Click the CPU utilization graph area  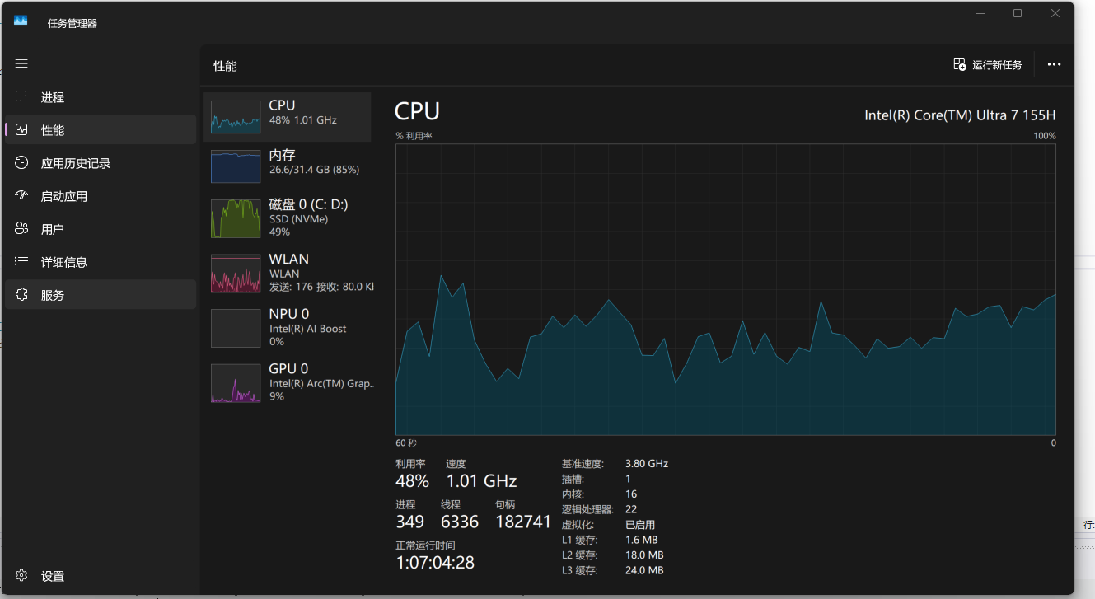pyautogui.click(x=725, y=289)
